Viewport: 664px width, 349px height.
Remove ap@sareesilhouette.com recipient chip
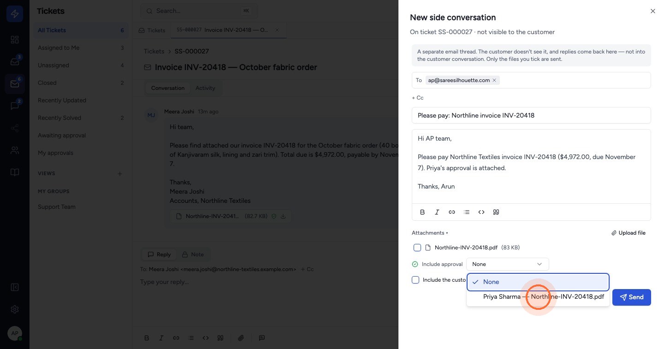click(x=494, y=80)
